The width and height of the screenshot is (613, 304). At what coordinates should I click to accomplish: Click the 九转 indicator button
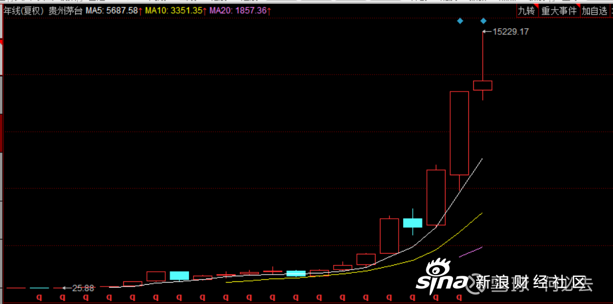click(527, 11)
